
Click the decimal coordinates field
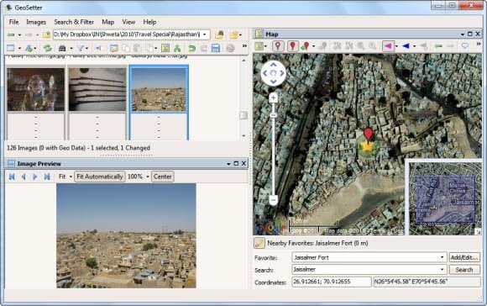click(332, 282)
